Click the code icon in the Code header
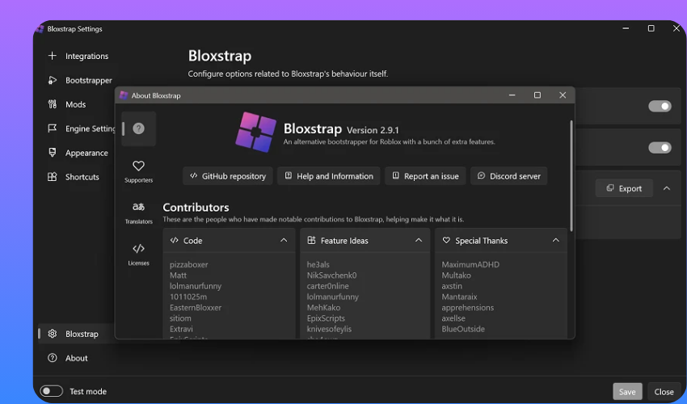This screenshot has width=687, height=404. tap(175, 240)
